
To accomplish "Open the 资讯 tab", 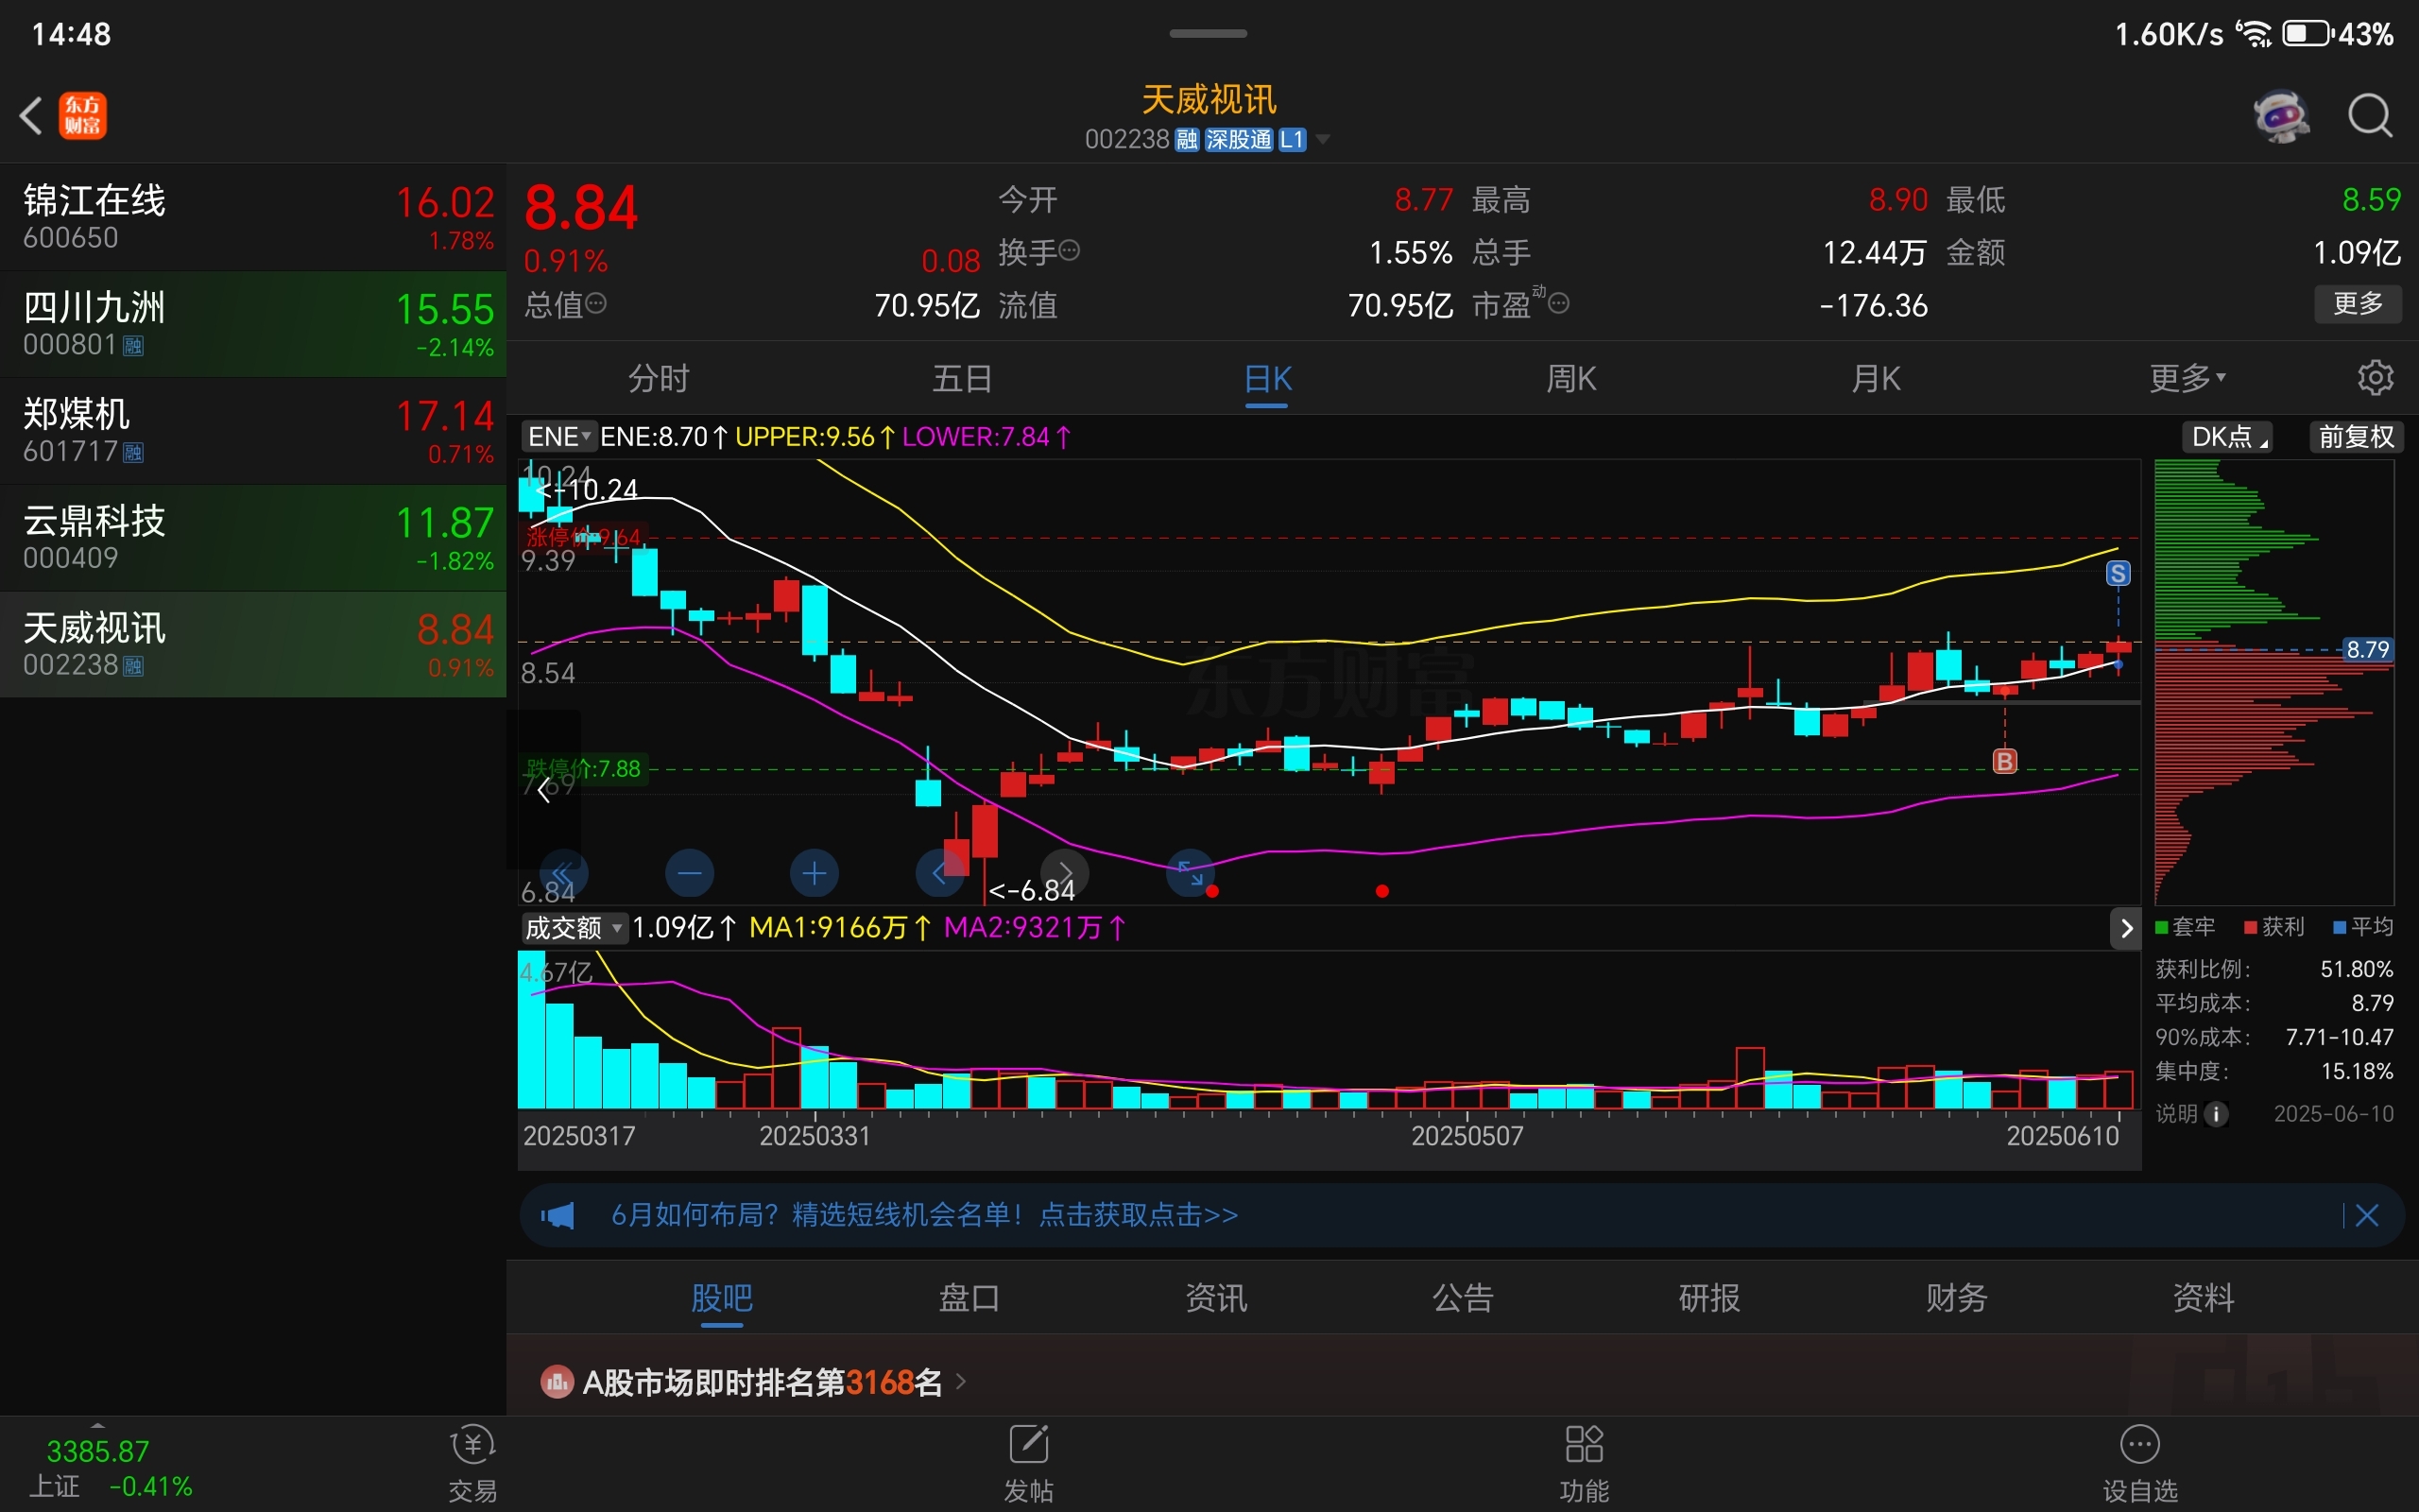I will click(1215, 1298).
